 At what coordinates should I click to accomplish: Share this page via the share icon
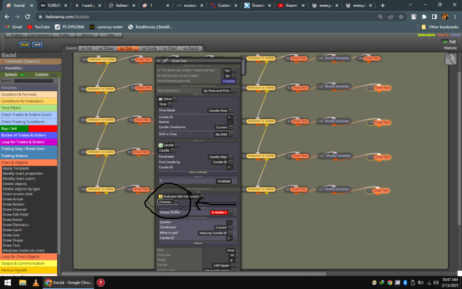[x=391, y=17]
